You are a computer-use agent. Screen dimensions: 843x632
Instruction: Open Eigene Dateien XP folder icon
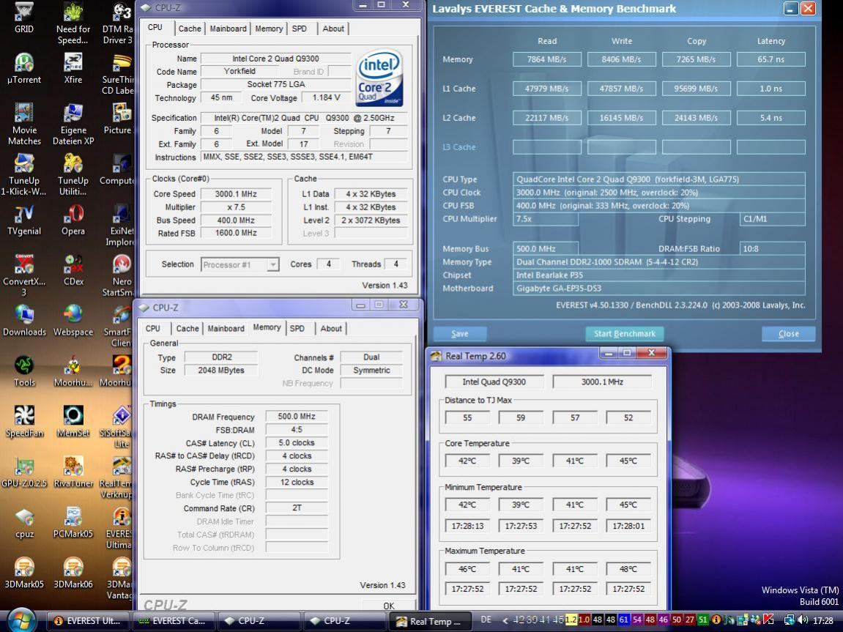click(x=73, y=124)
